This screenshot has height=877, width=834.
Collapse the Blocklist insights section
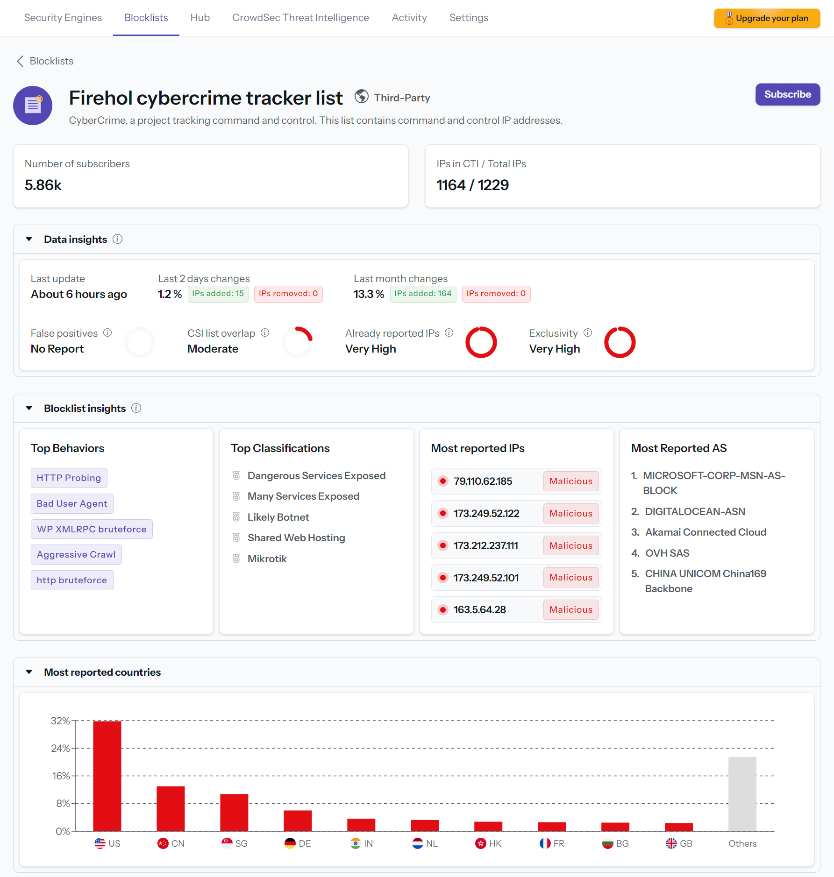click(29, 408)
